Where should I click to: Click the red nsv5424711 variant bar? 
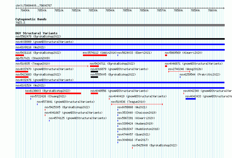(94, 66)
